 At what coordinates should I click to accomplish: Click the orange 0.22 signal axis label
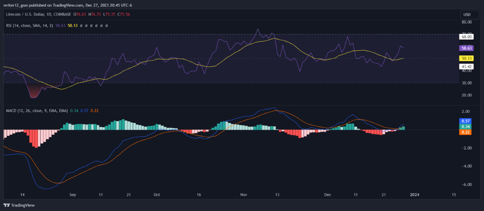pyautogui.click(x=466, y=132)
